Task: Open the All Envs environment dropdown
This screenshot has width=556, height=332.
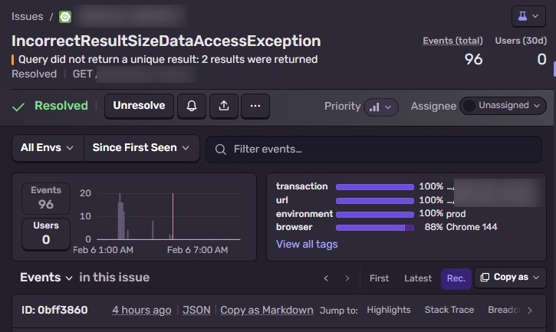Action: click(x=48, y=148)
